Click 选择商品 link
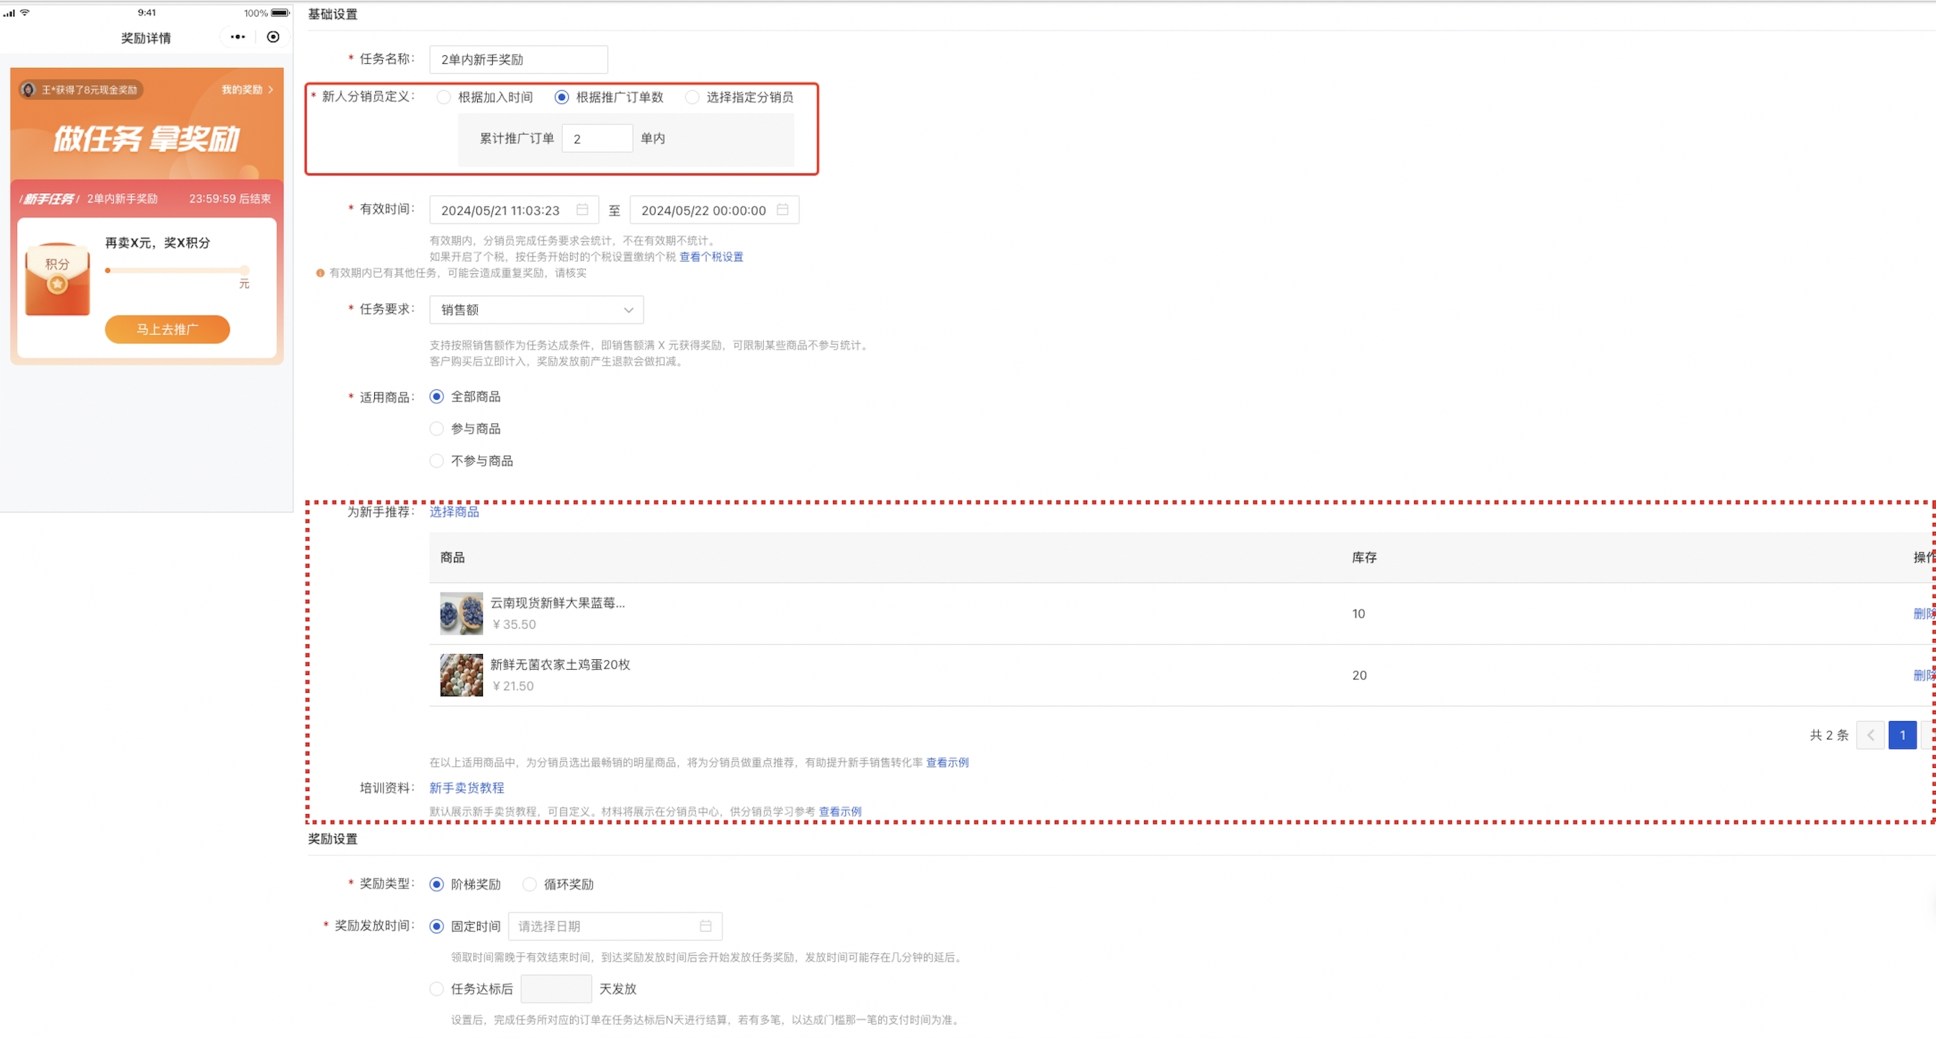1936x1038 pixels. (454, 512)
